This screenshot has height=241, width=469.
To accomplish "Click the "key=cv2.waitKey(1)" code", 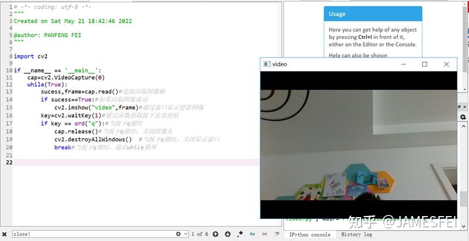I will (x=71, y=115).
